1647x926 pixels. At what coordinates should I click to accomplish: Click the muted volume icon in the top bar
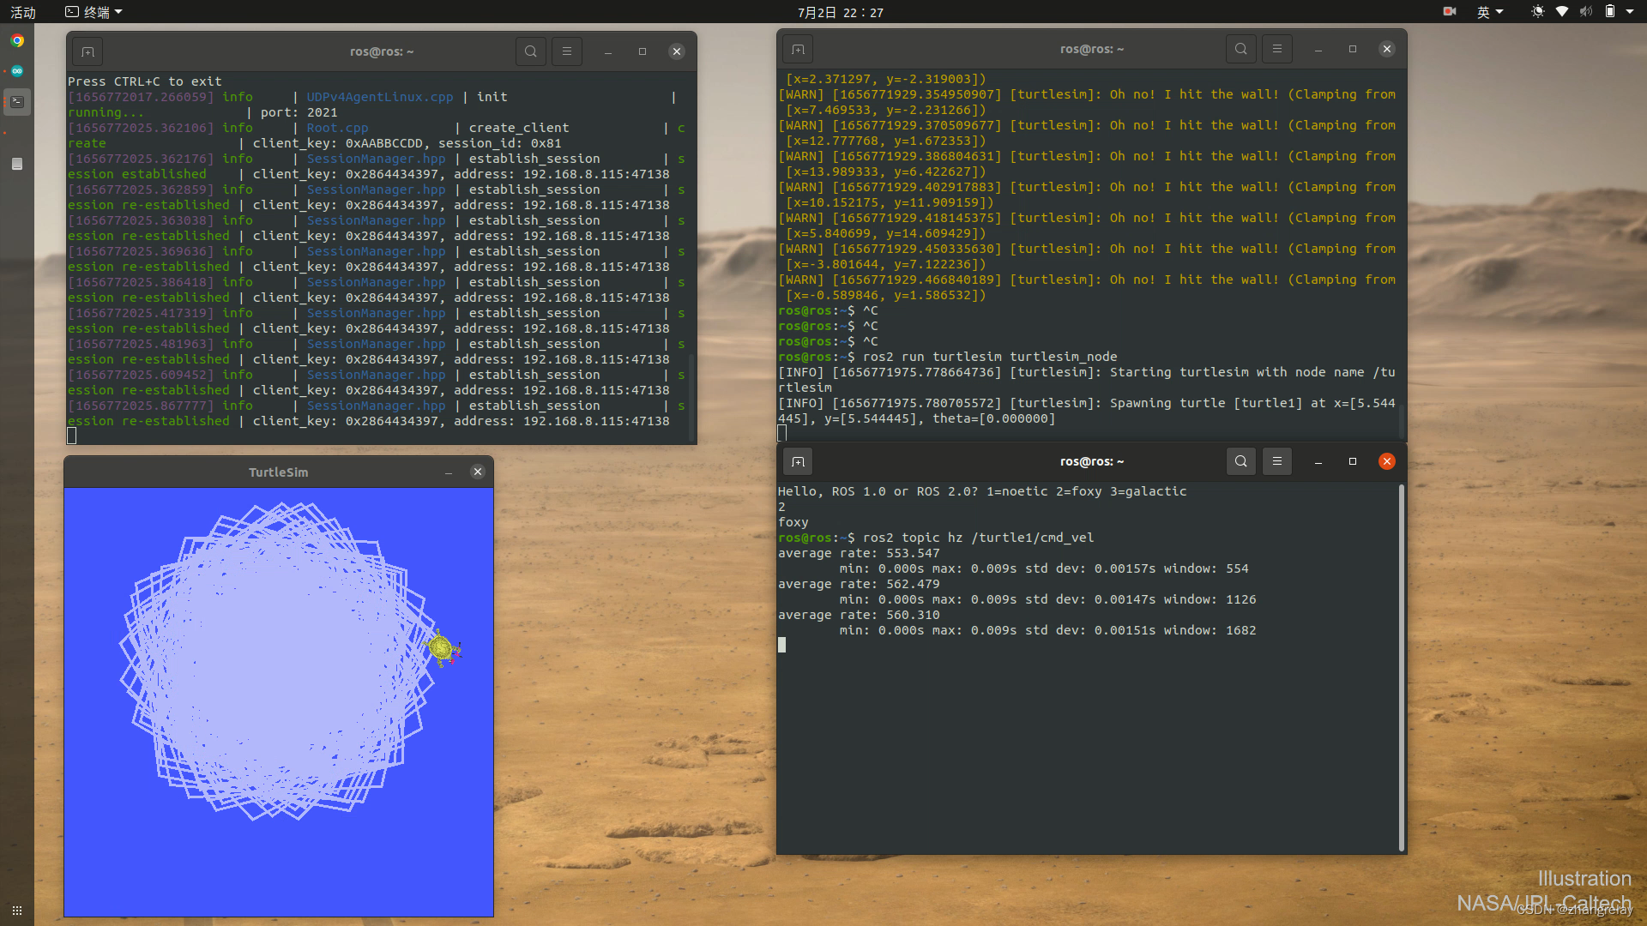tap(1586, 11)
